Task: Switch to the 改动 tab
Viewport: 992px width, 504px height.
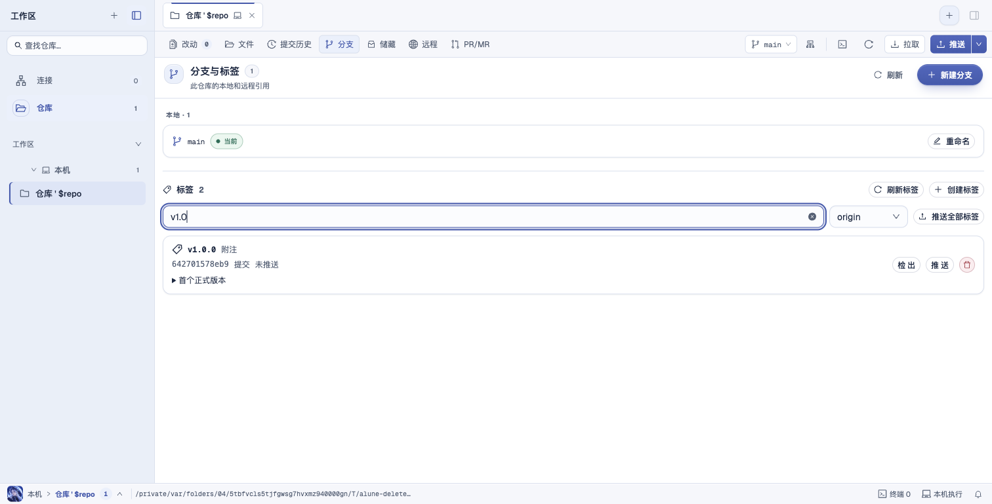Action: coord(190,44)
